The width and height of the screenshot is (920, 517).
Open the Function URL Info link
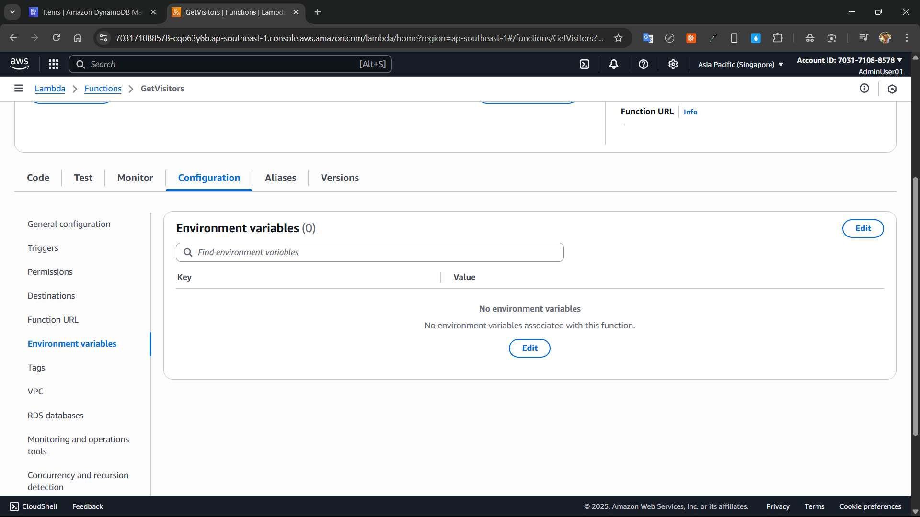[690, 112]
